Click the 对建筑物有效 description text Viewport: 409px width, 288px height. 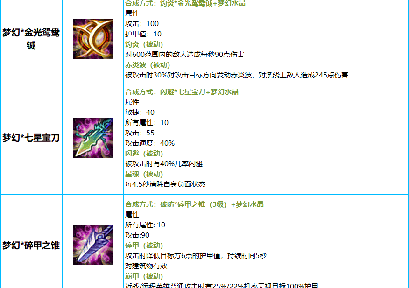click(x=146, y=266)
